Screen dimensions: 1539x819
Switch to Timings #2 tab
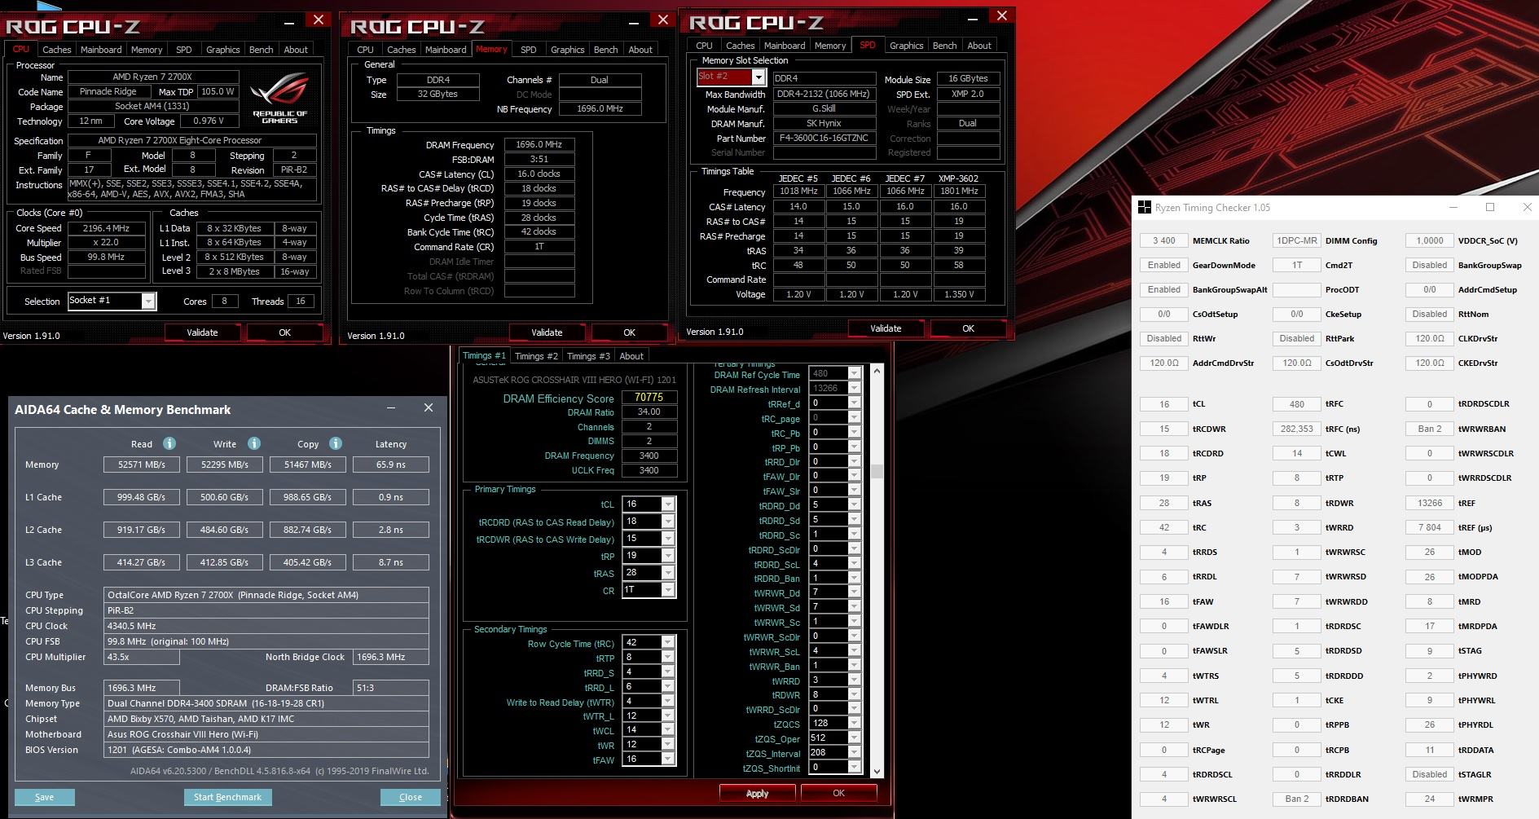tap(536, 356)
